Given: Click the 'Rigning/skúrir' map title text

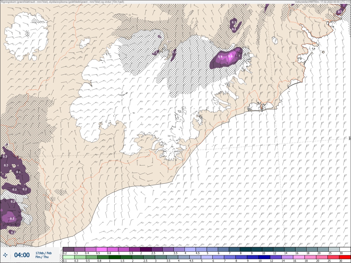Looking at the screenshot, I should click(x=63, y=2).
